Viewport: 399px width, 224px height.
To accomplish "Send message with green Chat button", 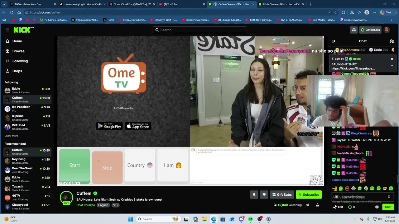I will pyautogui.click(x=388, y=207).
